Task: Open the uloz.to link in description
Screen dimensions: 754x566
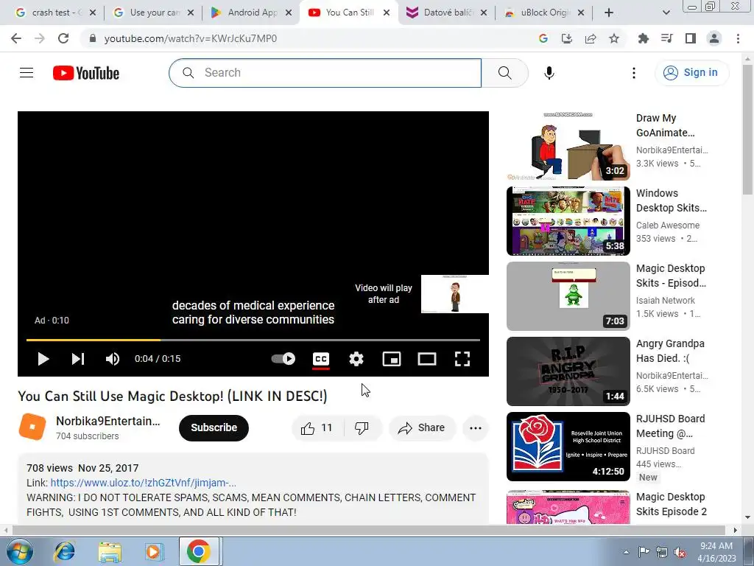Action: click(144, 483)
